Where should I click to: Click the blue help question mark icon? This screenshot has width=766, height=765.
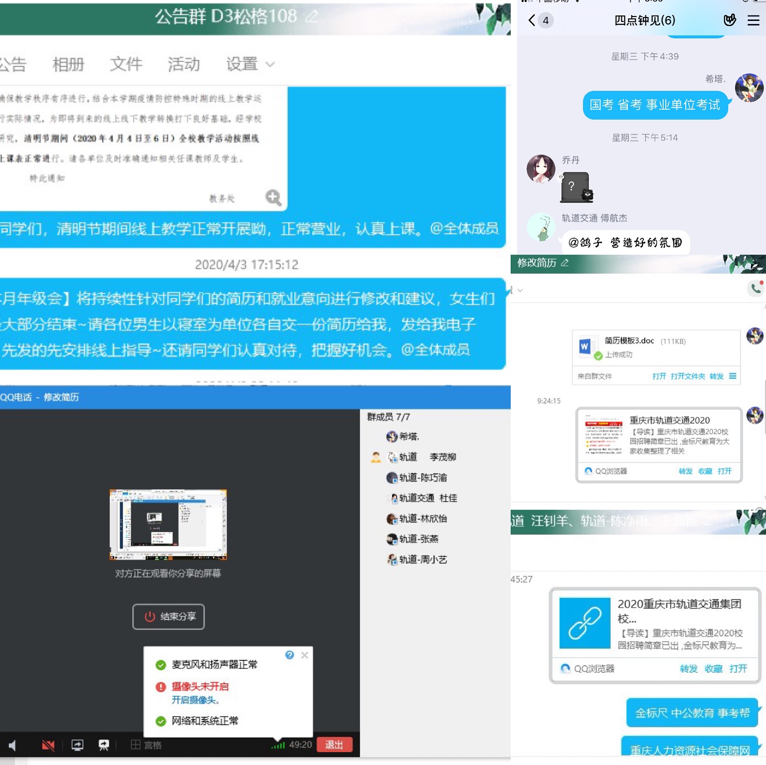[x=289, y=655]
